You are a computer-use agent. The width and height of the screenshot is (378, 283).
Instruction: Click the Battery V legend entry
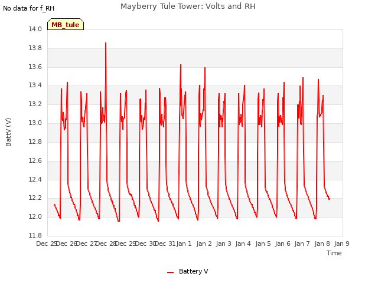point(188,271)
